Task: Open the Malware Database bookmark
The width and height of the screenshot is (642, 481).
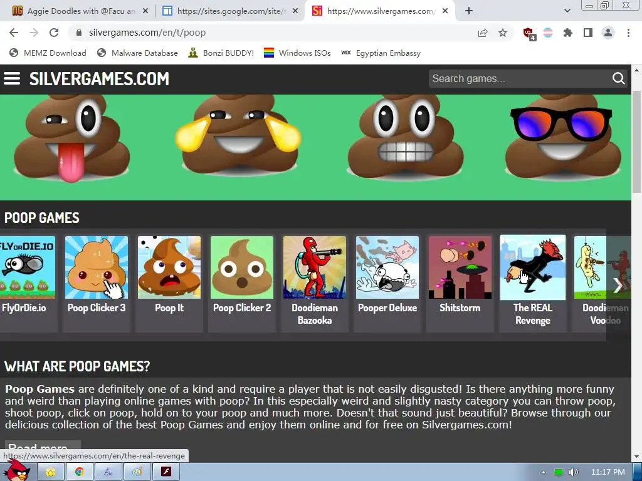Action: (137, 53)
